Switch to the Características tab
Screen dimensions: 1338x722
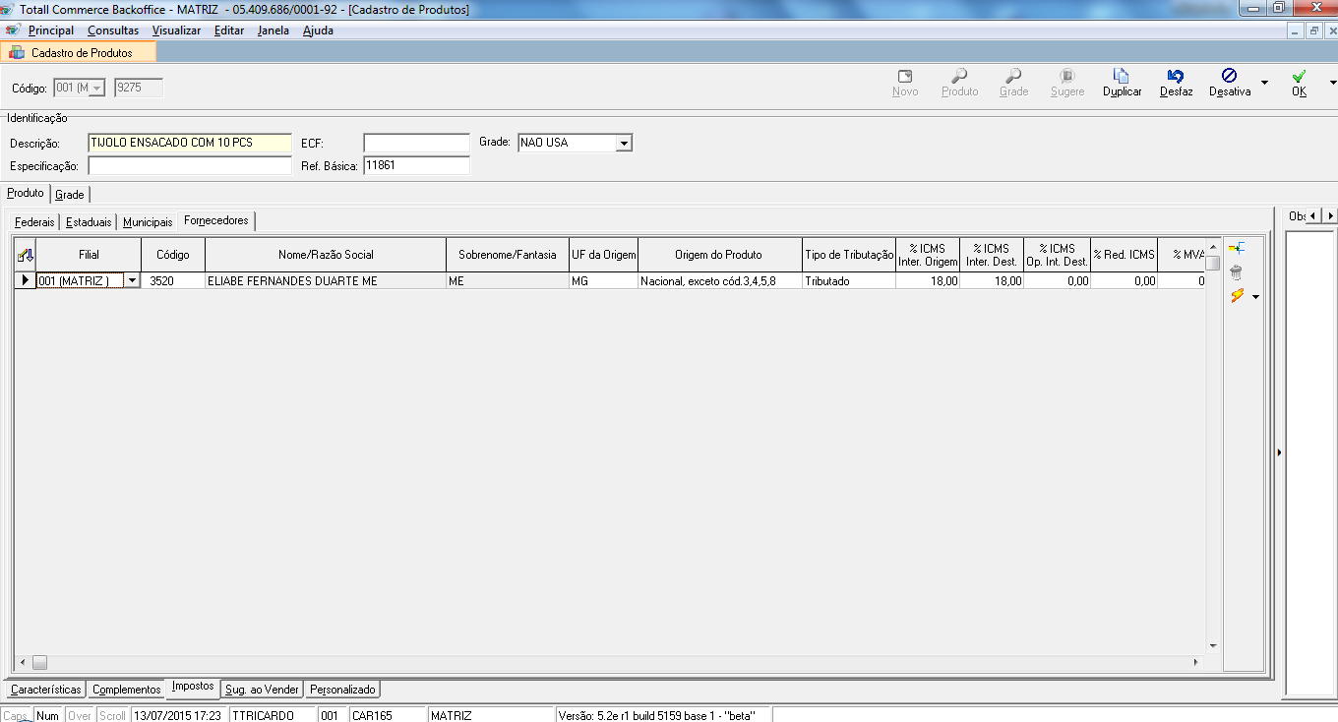click(45, 690)
